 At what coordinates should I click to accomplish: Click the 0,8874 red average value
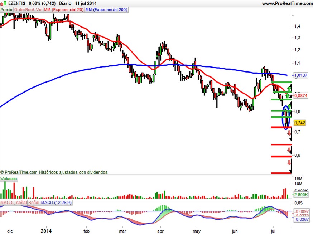point(301,96)
